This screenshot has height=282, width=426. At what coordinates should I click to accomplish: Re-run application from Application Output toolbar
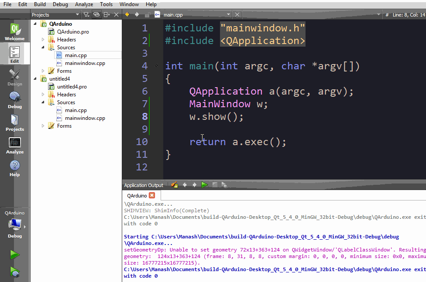204,185
